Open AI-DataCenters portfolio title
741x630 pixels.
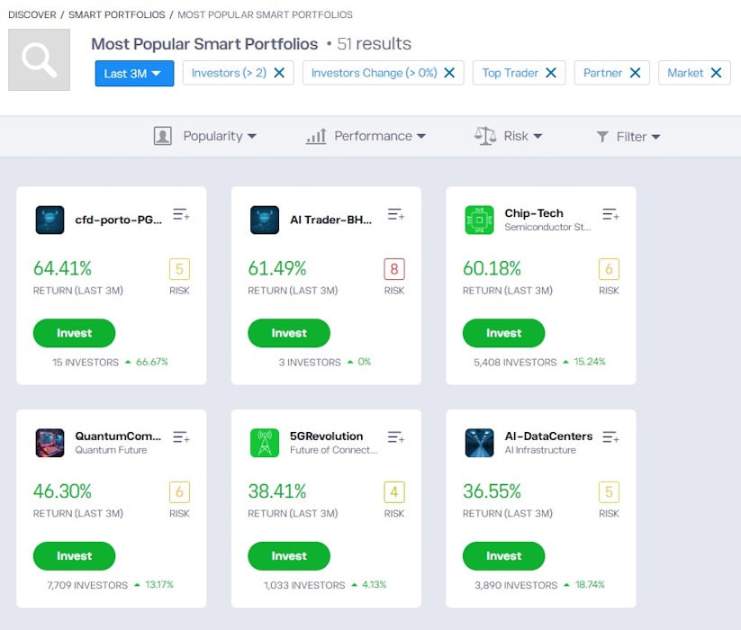point(548,436)
